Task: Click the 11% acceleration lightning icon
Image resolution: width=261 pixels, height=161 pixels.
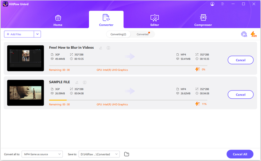Action: coord(197,104)
